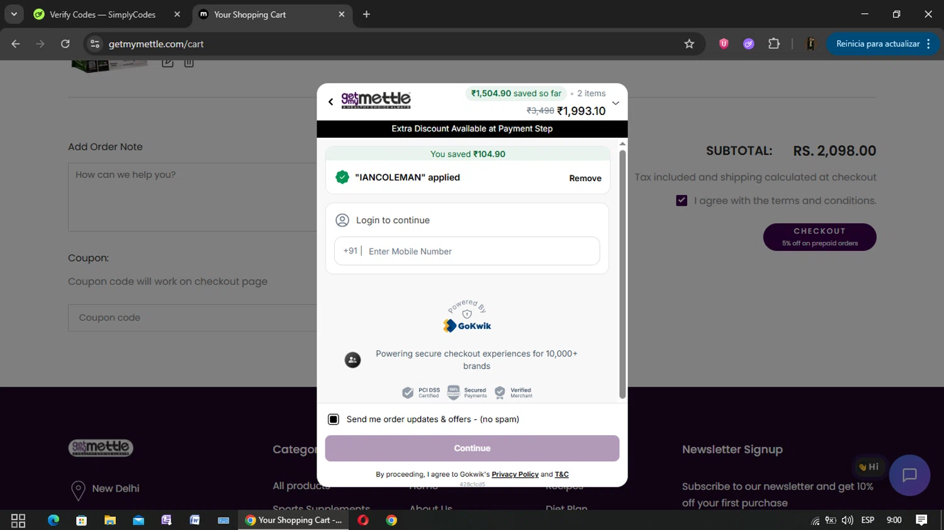Open the All products footer link

click(x=301, y=486)
